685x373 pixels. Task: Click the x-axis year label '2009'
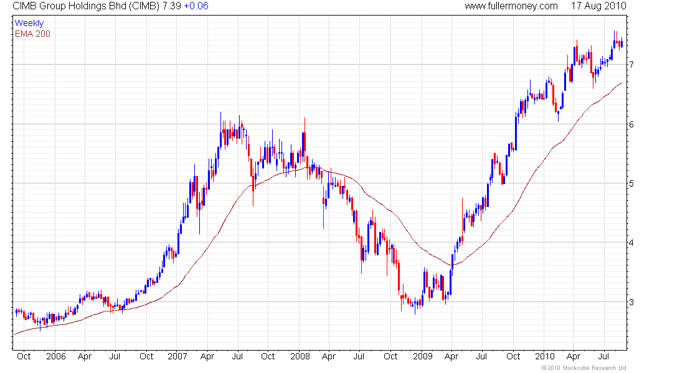pos(422,356)
